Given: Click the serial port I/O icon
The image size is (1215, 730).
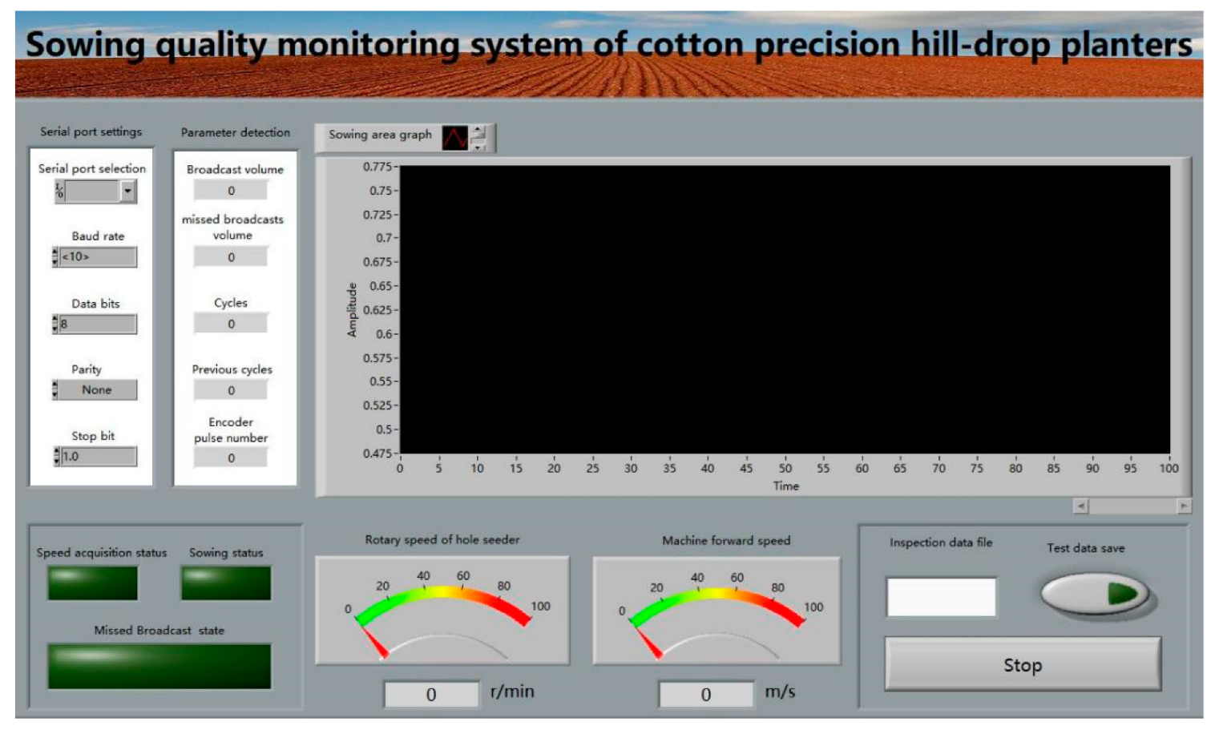Looking at the screenshot, I should pos(59,191).
